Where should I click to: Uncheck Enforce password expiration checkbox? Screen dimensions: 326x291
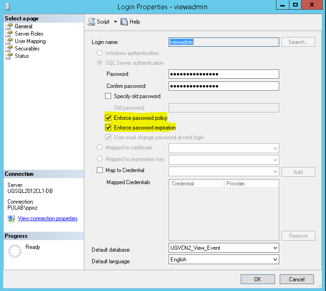click(x=108, y=128)
